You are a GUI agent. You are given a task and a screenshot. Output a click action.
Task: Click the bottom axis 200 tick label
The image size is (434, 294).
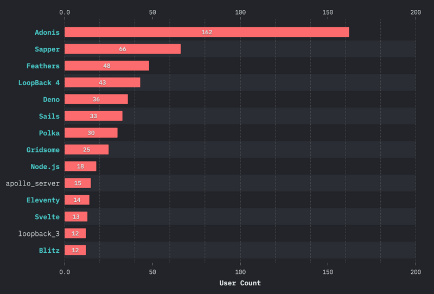(416, 272)
